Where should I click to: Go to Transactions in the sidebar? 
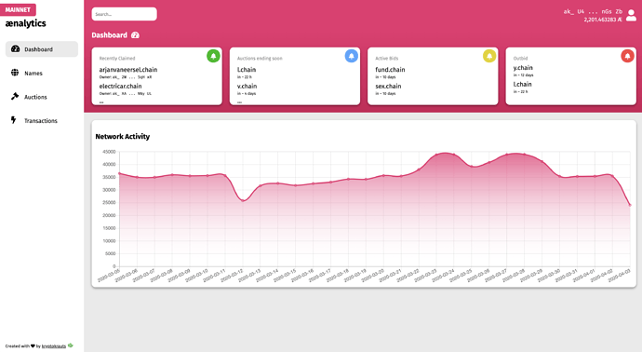point(42,120)
